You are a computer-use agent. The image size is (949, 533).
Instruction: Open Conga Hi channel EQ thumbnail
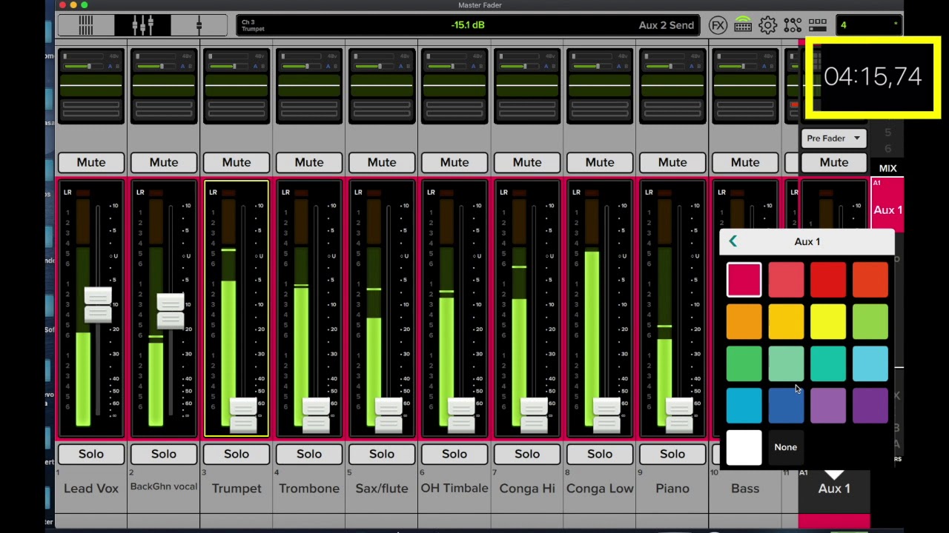(x=527, y=87)
